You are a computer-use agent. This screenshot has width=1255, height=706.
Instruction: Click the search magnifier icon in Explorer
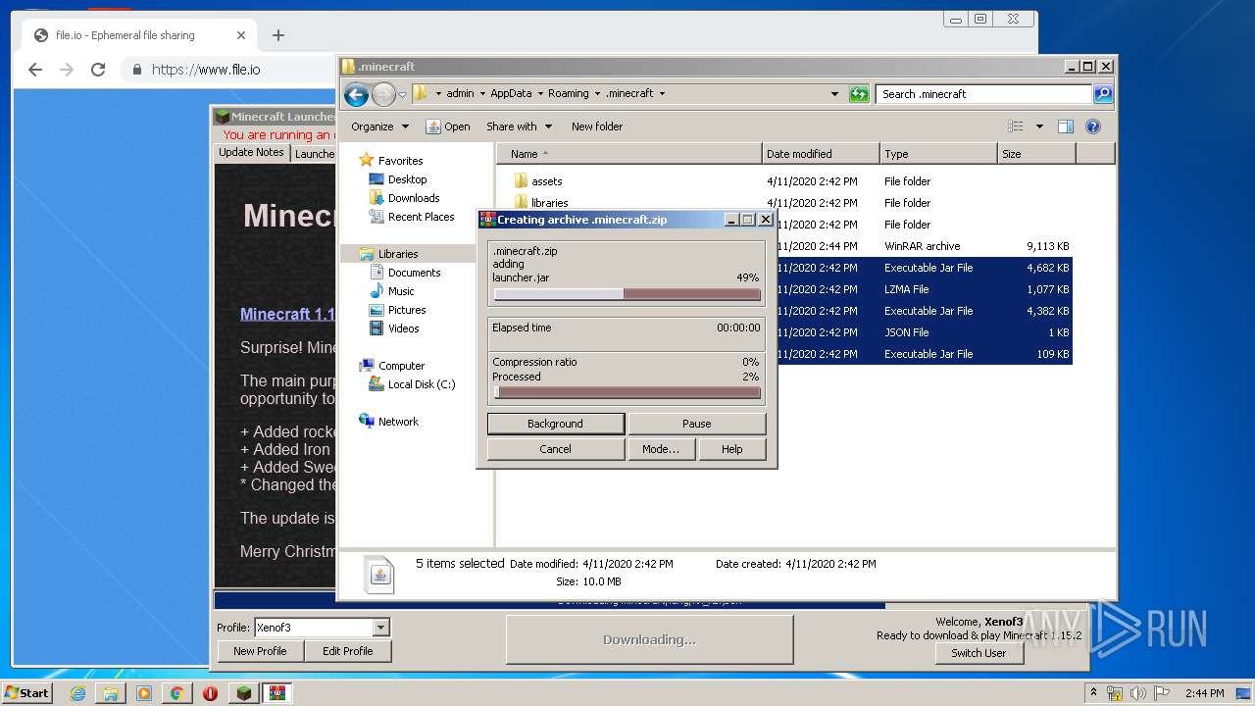tap(1103, 94)
